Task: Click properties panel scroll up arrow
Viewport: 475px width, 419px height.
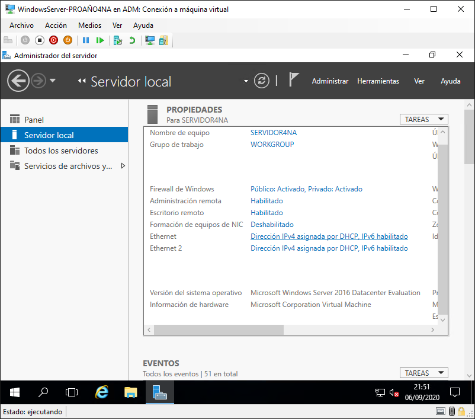Action: click(442, 132)
